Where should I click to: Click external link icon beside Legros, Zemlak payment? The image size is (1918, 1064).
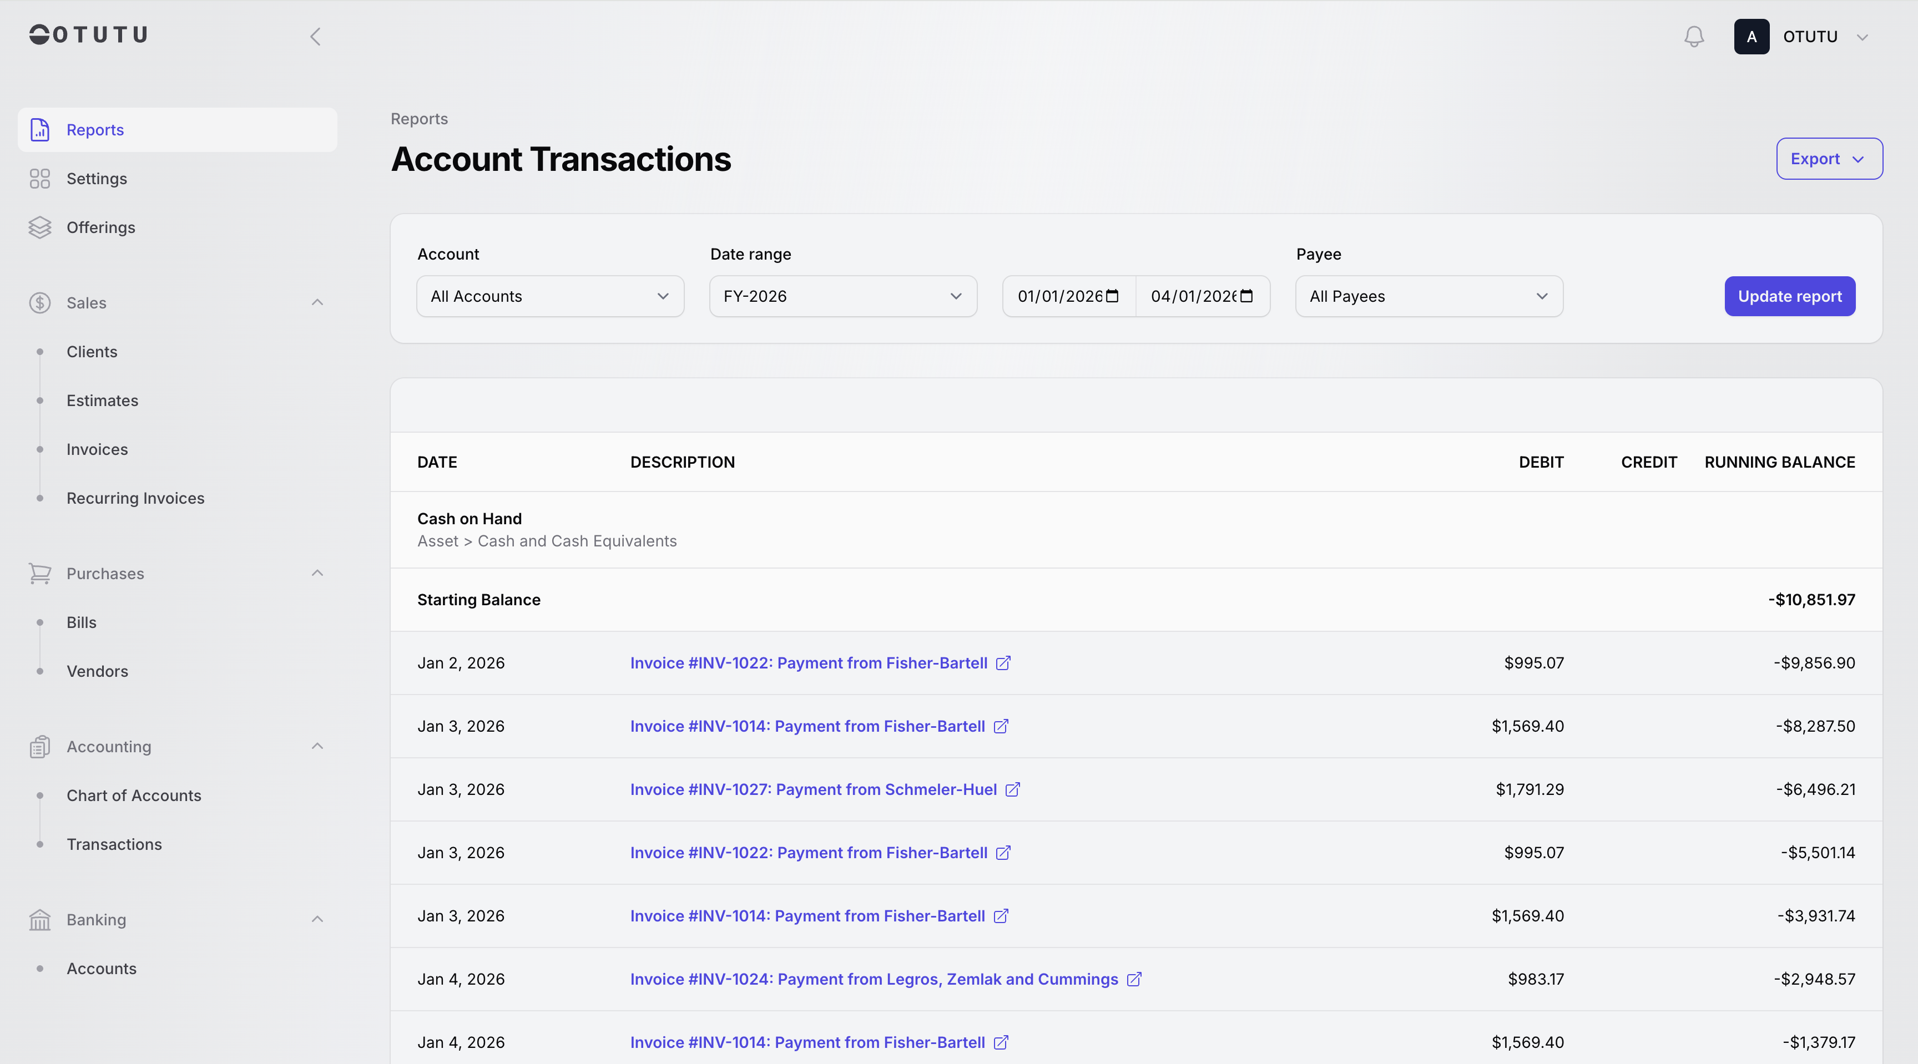pos(1134,979)
